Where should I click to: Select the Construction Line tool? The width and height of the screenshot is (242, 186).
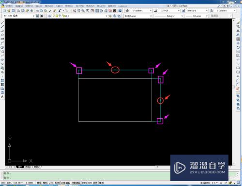click(x=2, y=27)
